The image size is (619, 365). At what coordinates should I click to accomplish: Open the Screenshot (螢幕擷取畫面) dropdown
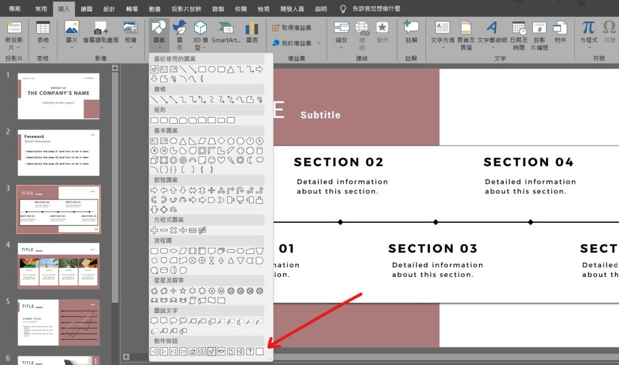(x=101, y=36)
